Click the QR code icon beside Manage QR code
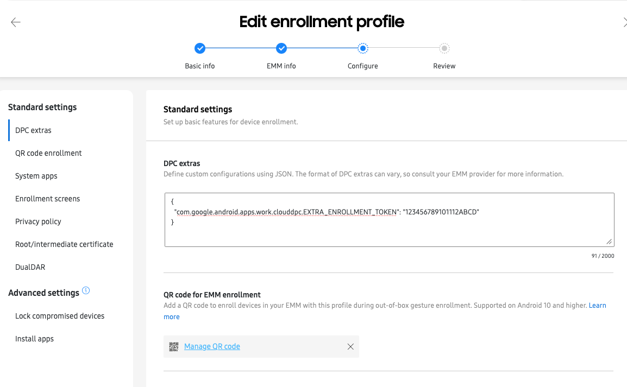This screenshot has height=387, width=627. pos(173,347)
